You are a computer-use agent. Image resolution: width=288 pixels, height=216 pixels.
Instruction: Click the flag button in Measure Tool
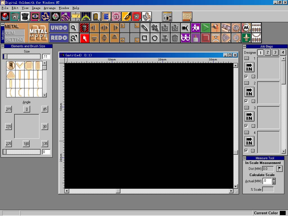[x=279, y=169]
